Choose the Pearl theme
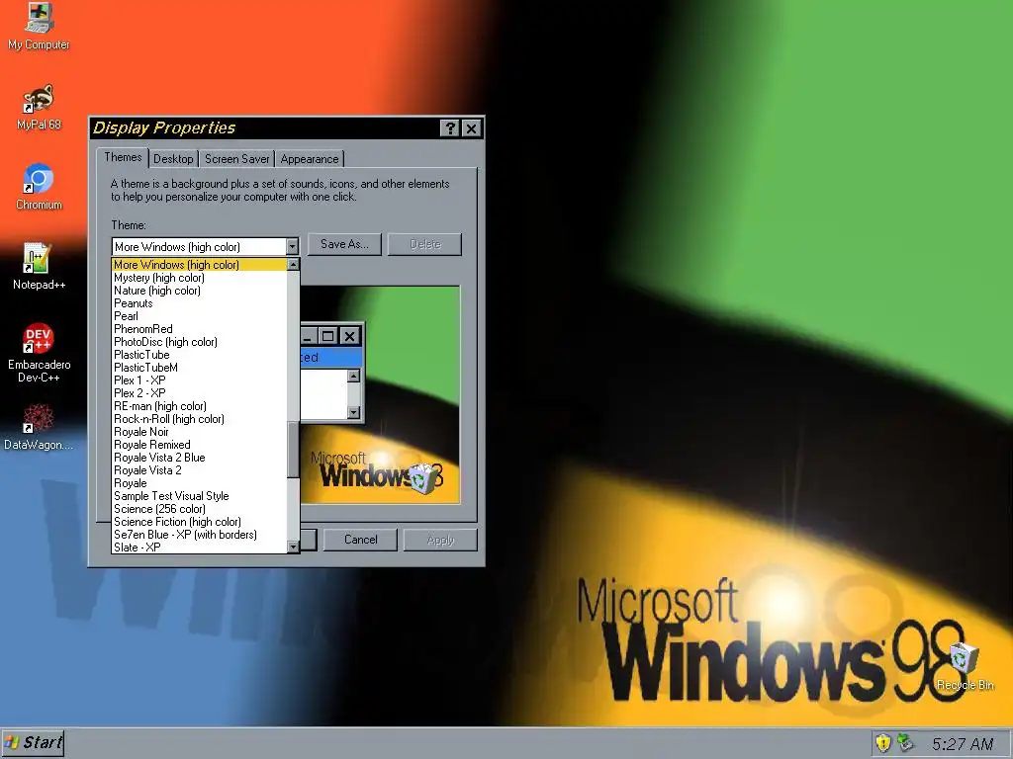Image resolution: width=1013 pixels, height=759 pixels. (x=199, y=316)
